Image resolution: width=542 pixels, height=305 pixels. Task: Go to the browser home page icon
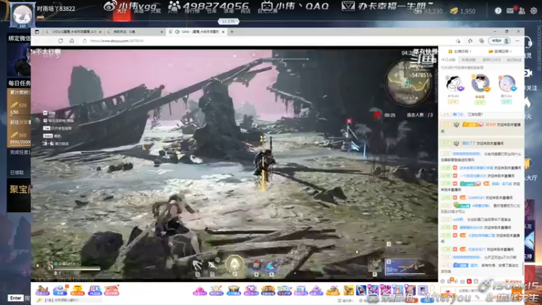point(72,41)
